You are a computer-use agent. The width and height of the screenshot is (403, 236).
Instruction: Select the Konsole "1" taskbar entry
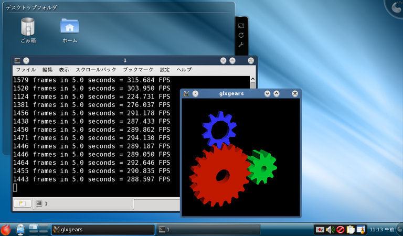[x=208, y=230]
